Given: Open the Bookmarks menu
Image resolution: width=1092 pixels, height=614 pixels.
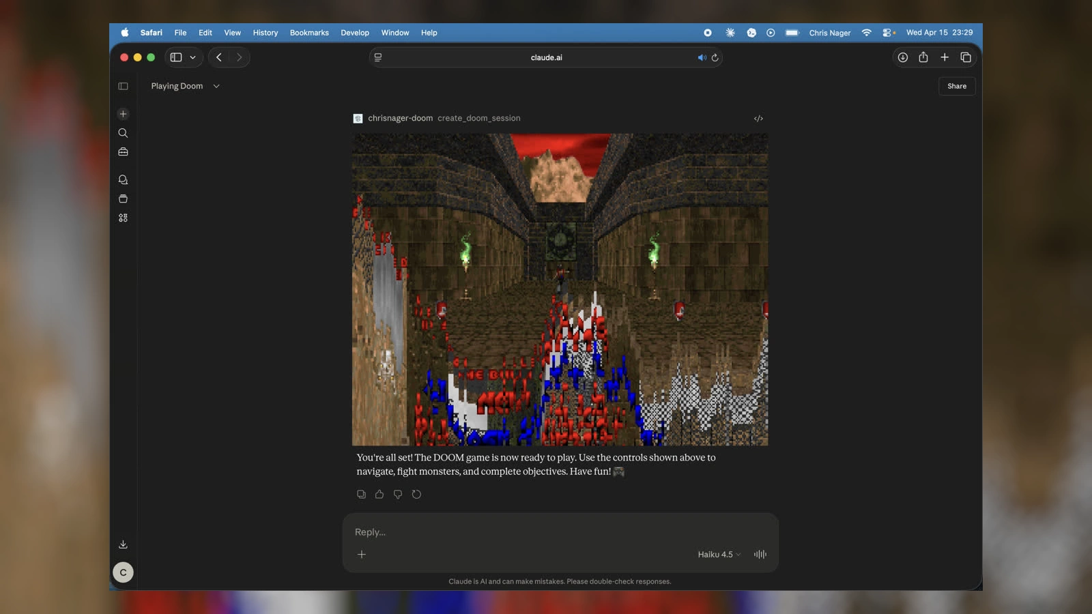Looking at the screenshot, I should coord(309,33).
